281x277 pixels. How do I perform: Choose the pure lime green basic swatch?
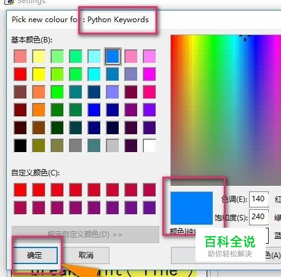(57, 92)
